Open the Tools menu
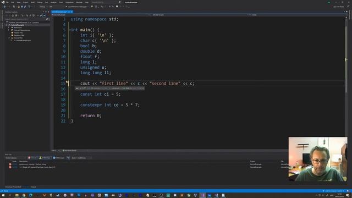The width and height of the screenshot is (352, 198). [61, 2]
